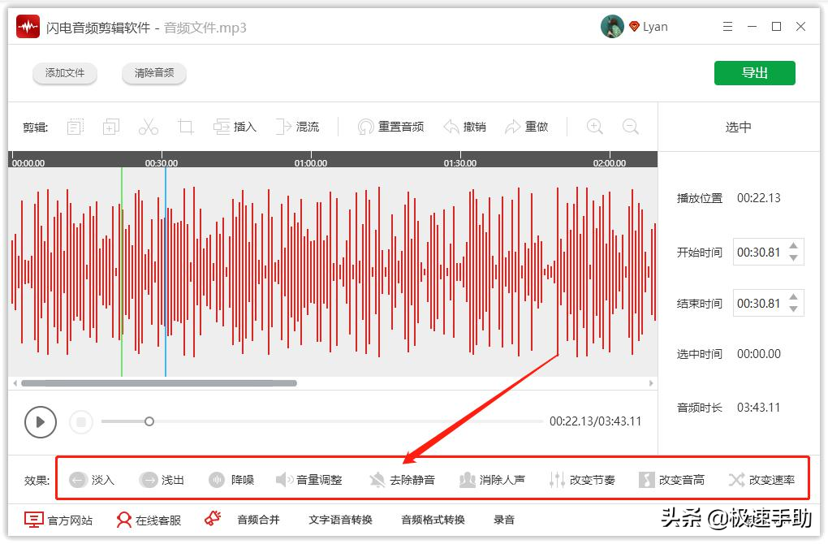Open the hamburger menu near window controls

coord(727,26)
